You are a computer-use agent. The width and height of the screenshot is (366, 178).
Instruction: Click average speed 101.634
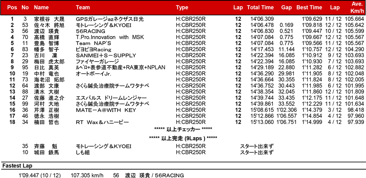pyautogui.click(x=355, y=104)
